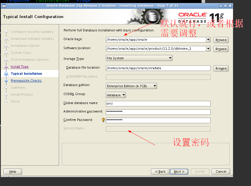This screenshot has width=251, height=186.
Task: Select the Typical Installation step
Action: pyautogui.click(x=26, y=74)
